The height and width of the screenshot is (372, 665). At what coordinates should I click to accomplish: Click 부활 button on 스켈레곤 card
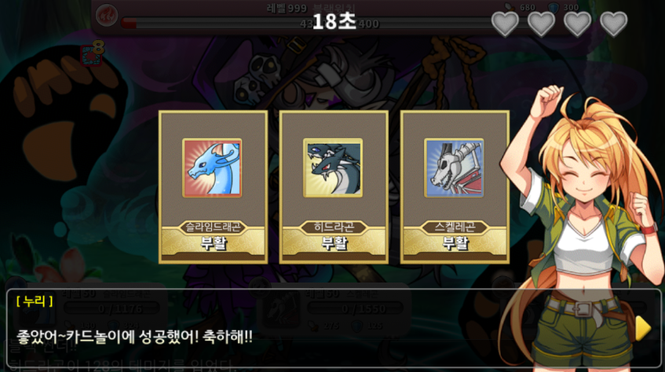[x=455, y=244]
